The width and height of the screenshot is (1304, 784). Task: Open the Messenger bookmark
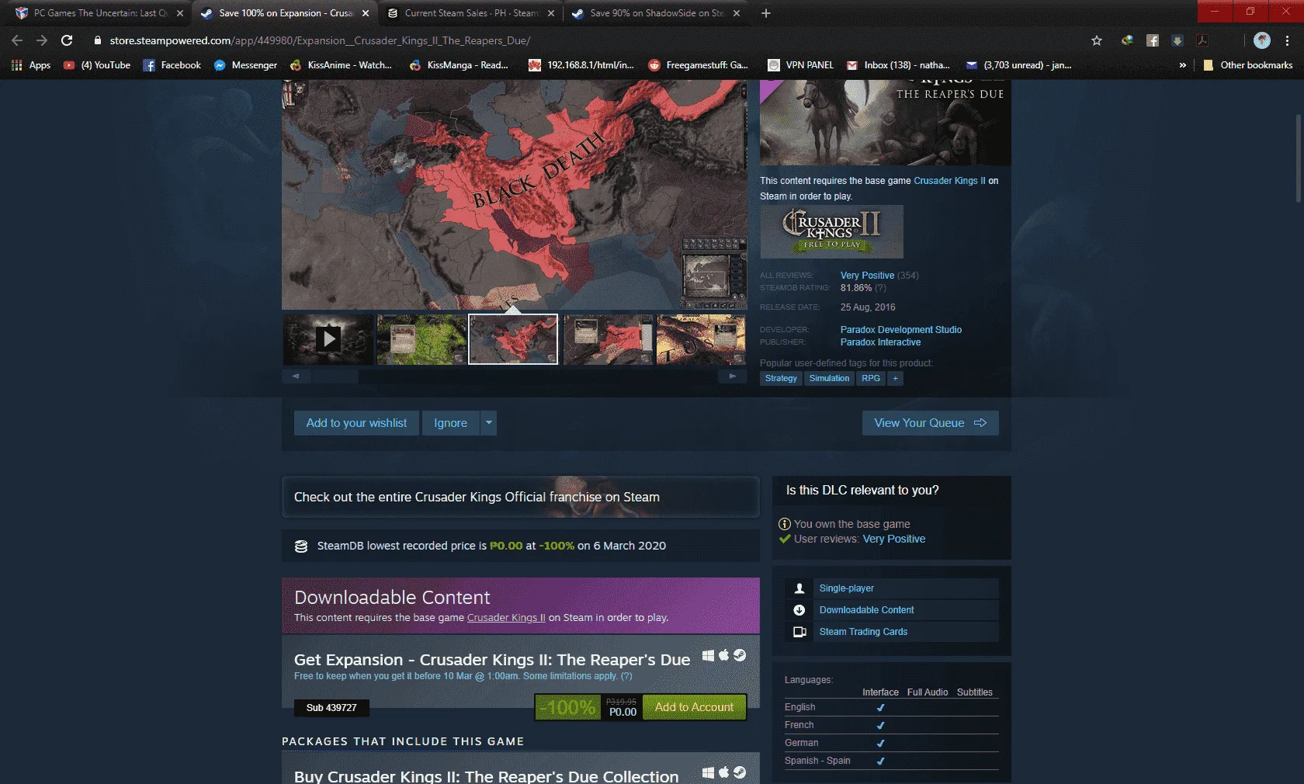click(x=245, y=65)
